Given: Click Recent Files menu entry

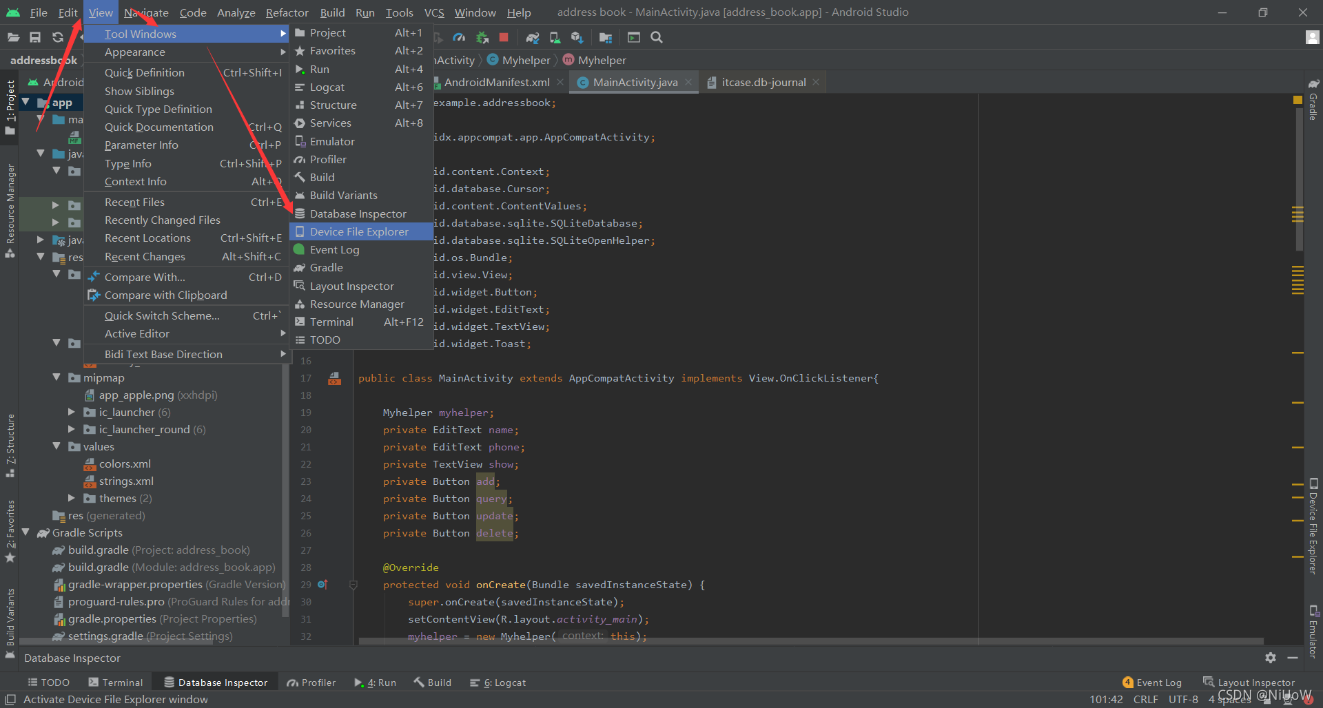Looking at the screenshot, I should pyautogui.click(x=186, y=202).
